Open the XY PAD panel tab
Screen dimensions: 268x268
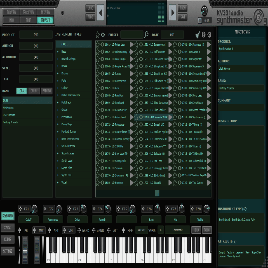pos(8,228)
